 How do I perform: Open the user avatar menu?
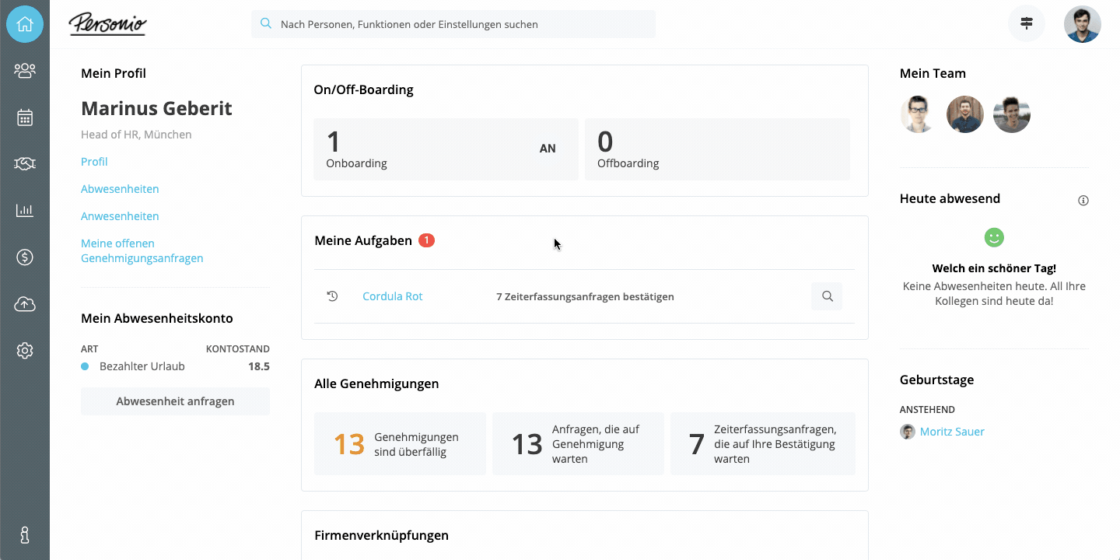1083,24
